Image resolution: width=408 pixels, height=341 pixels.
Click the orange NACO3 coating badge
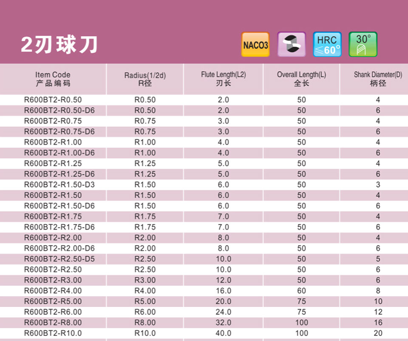[x=255, y=45]
